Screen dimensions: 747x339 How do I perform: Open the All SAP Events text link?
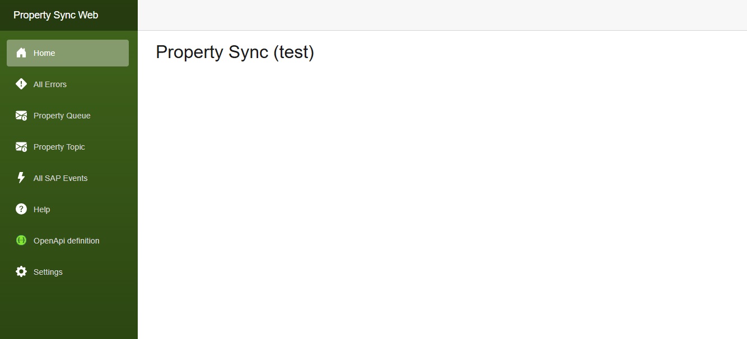coord(60,178)
